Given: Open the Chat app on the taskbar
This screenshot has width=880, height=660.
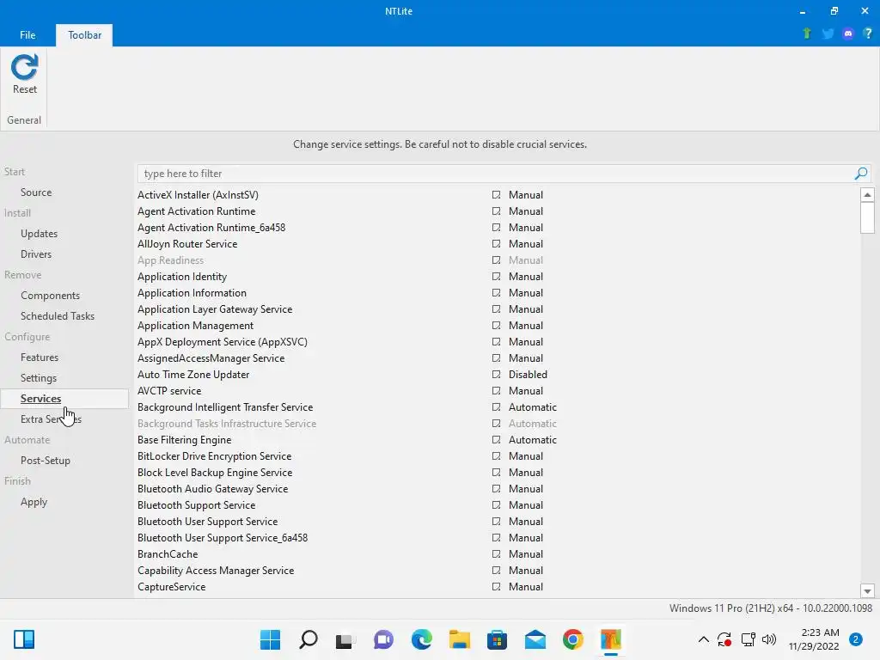Looking at the screenshot, I should tap(383, 639).
